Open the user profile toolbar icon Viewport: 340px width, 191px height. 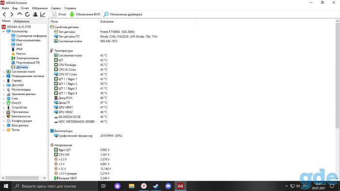[35, 15]
